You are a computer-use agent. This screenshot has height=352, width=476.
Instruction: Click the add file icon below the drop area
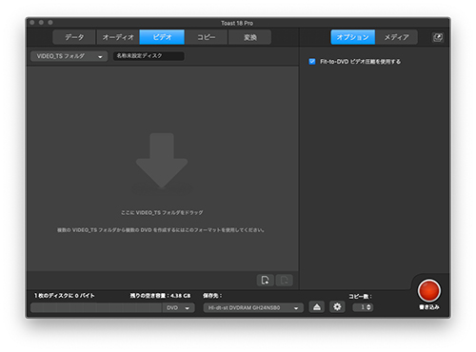pyautogui.click(x=265, y=281)
